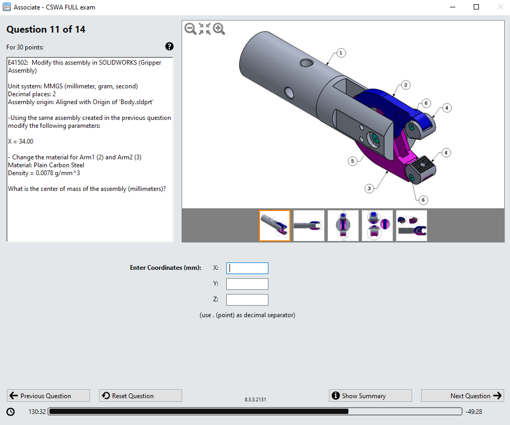Open help via the question mark icon
The width and height of the screenshot is (510, 425).
[x=169, y=46]
